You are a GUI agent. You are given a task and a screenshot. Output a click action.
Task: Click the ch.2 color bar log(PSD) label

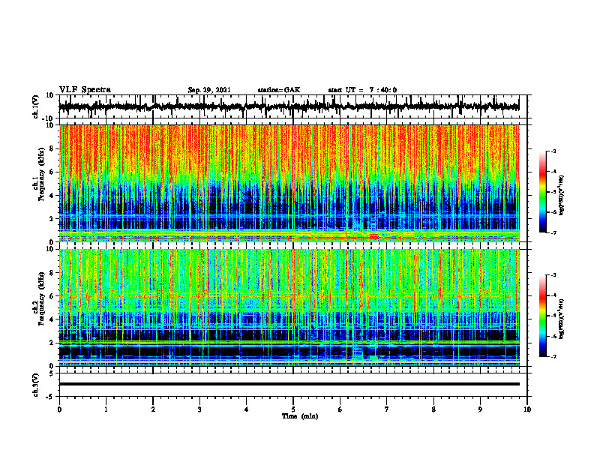pyautogui.click(x=562, y=318)
